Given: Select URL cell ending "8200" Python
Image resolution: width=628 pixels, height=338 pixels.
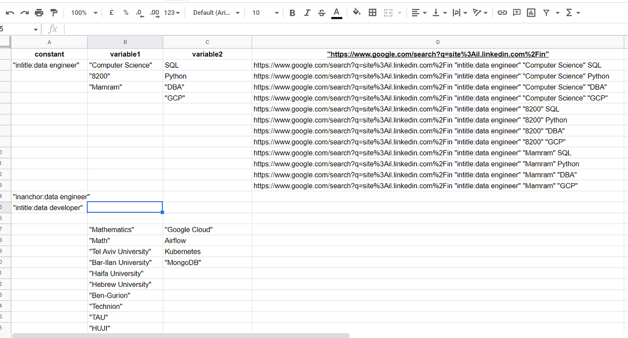Looking at the screenshot, I should [438, 120].
